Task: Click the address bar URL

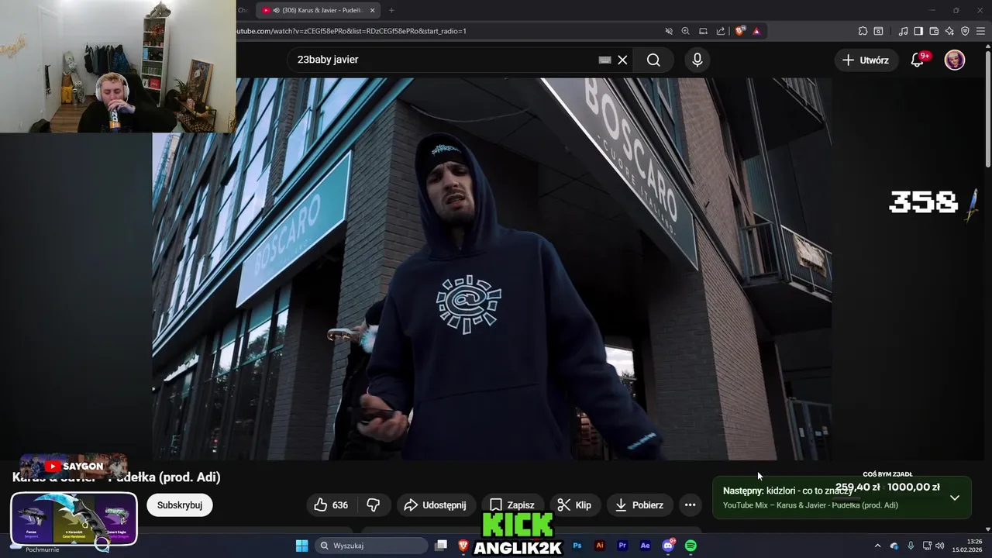Action: tap(351, 31)
